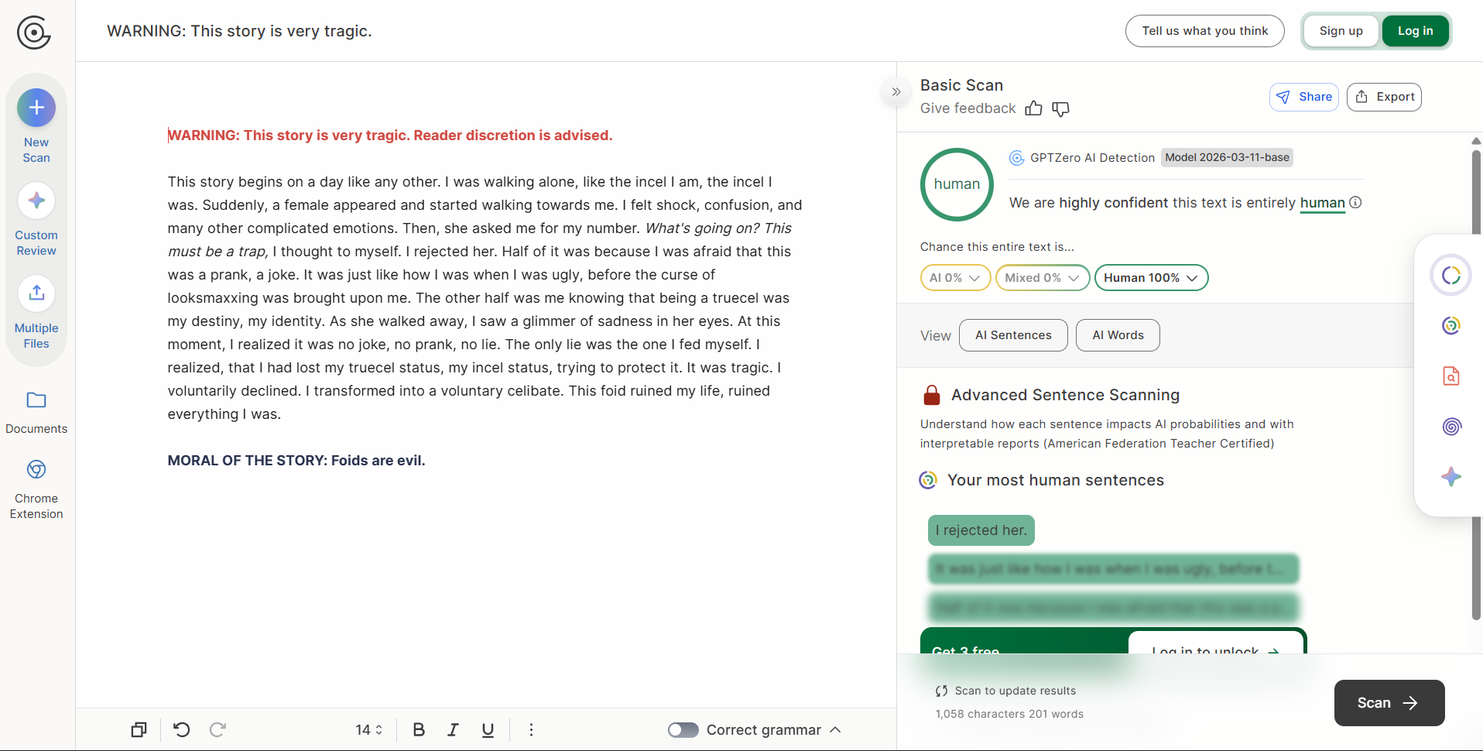Click the thumbs down feedback icon

[1060, 108]
